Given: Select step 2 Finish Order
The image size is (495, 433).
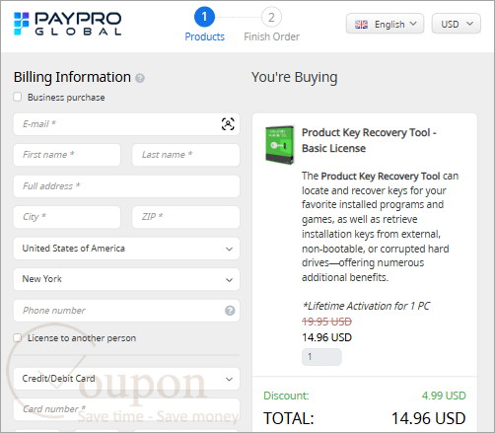Looking at the screenshot, I should pyautogui.click(x=271, y=25).
